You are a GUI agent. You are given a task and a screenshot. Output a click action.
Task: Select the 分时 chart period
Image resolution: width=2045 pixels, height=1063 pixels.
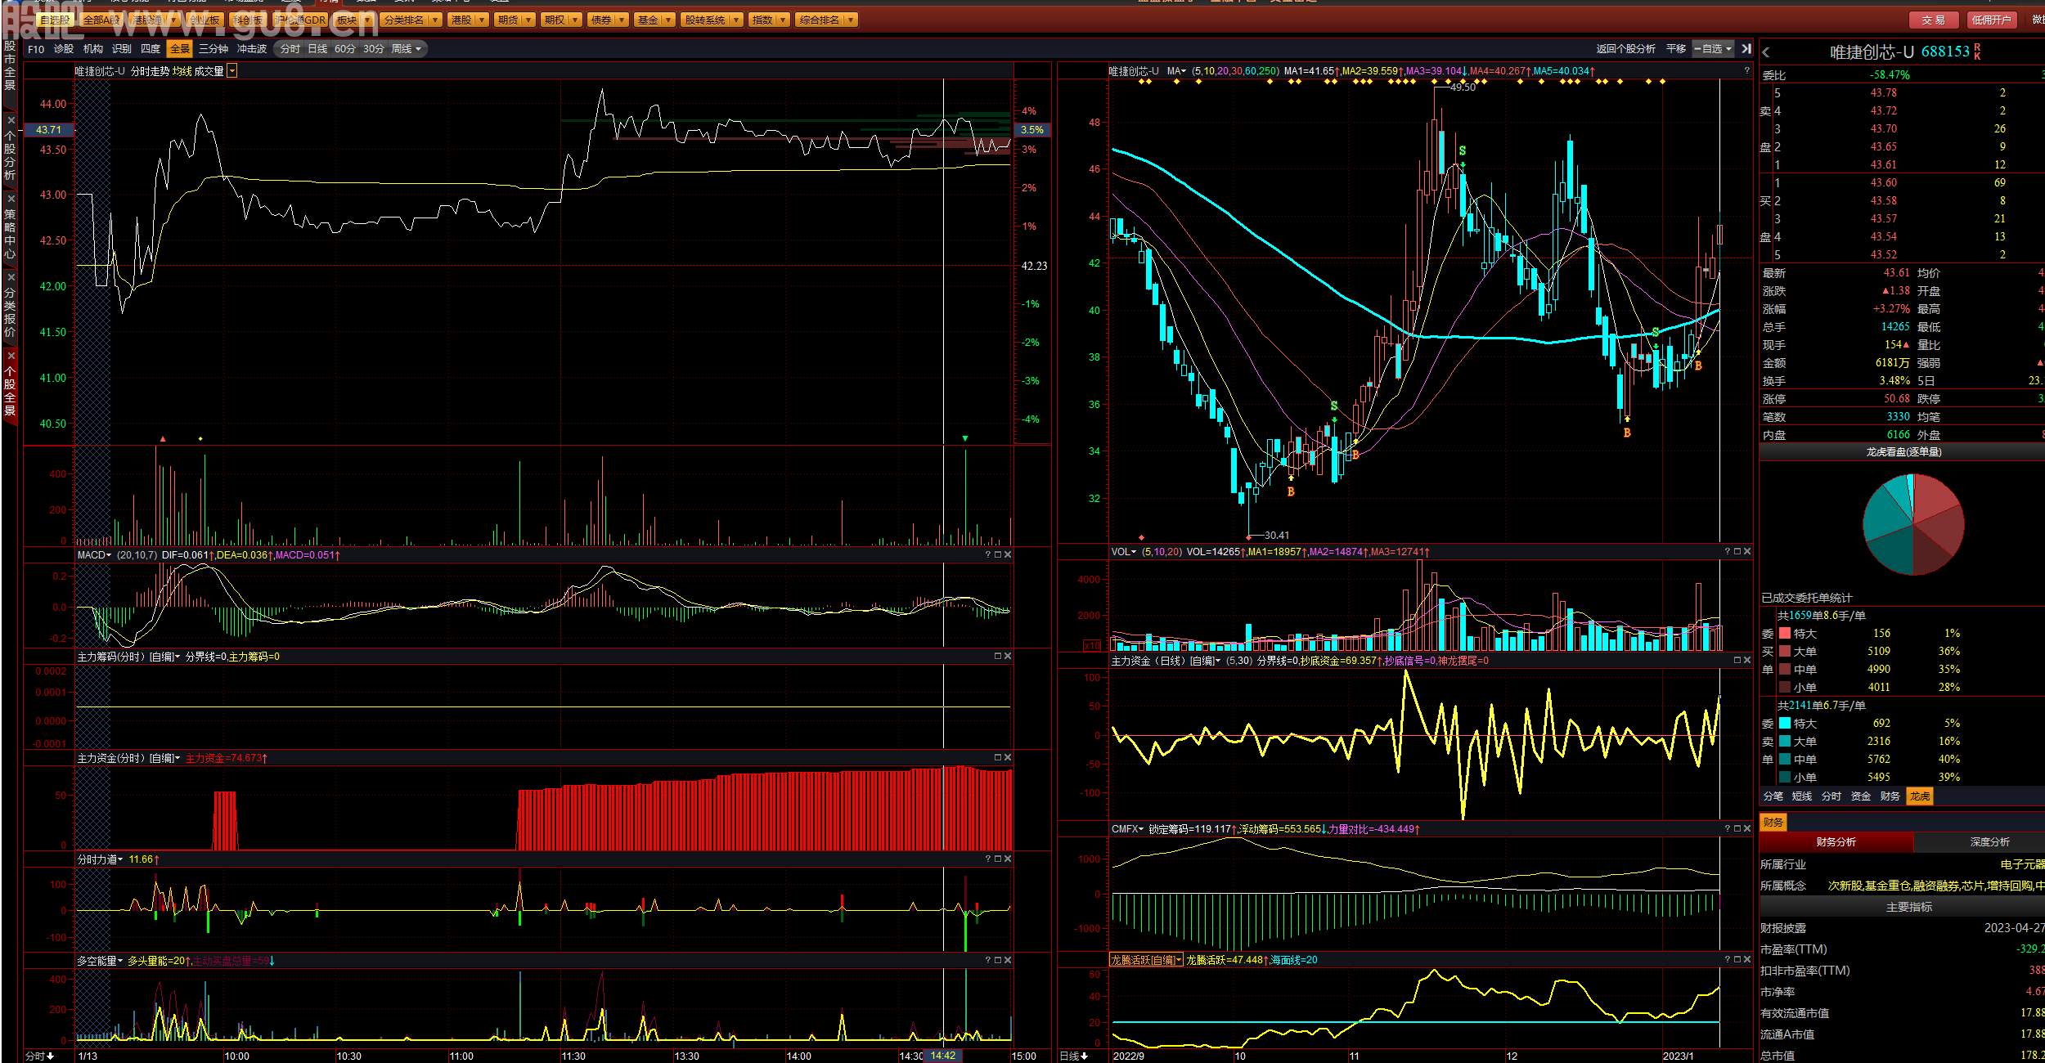tap(290, 49)
